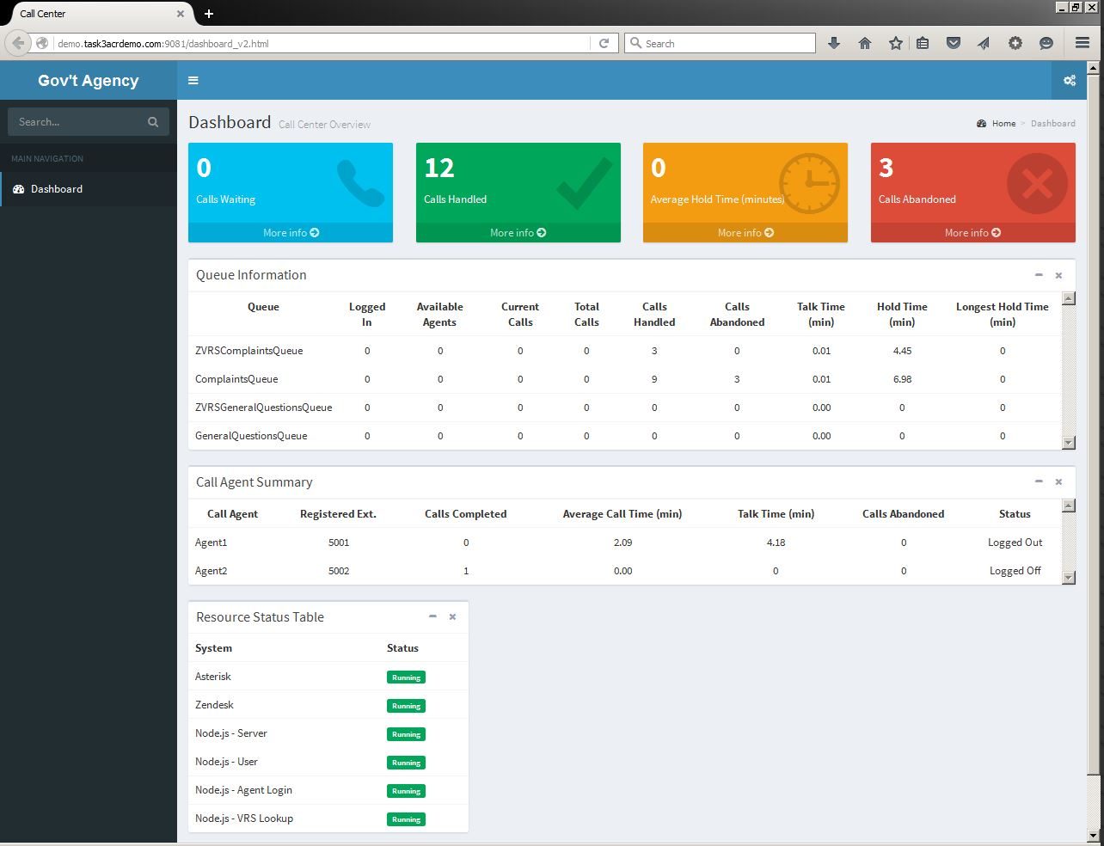
Task: Click the globe site identity icon in address bar
Action: point(42,43)
